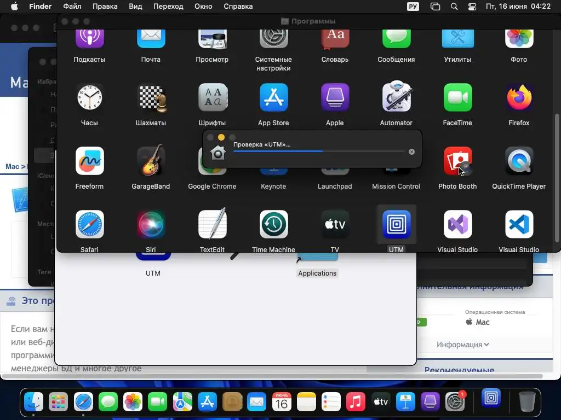This screenshot has width=561, height=420.
Task: Open Reminders from the Dock
Action: point(331,402)
